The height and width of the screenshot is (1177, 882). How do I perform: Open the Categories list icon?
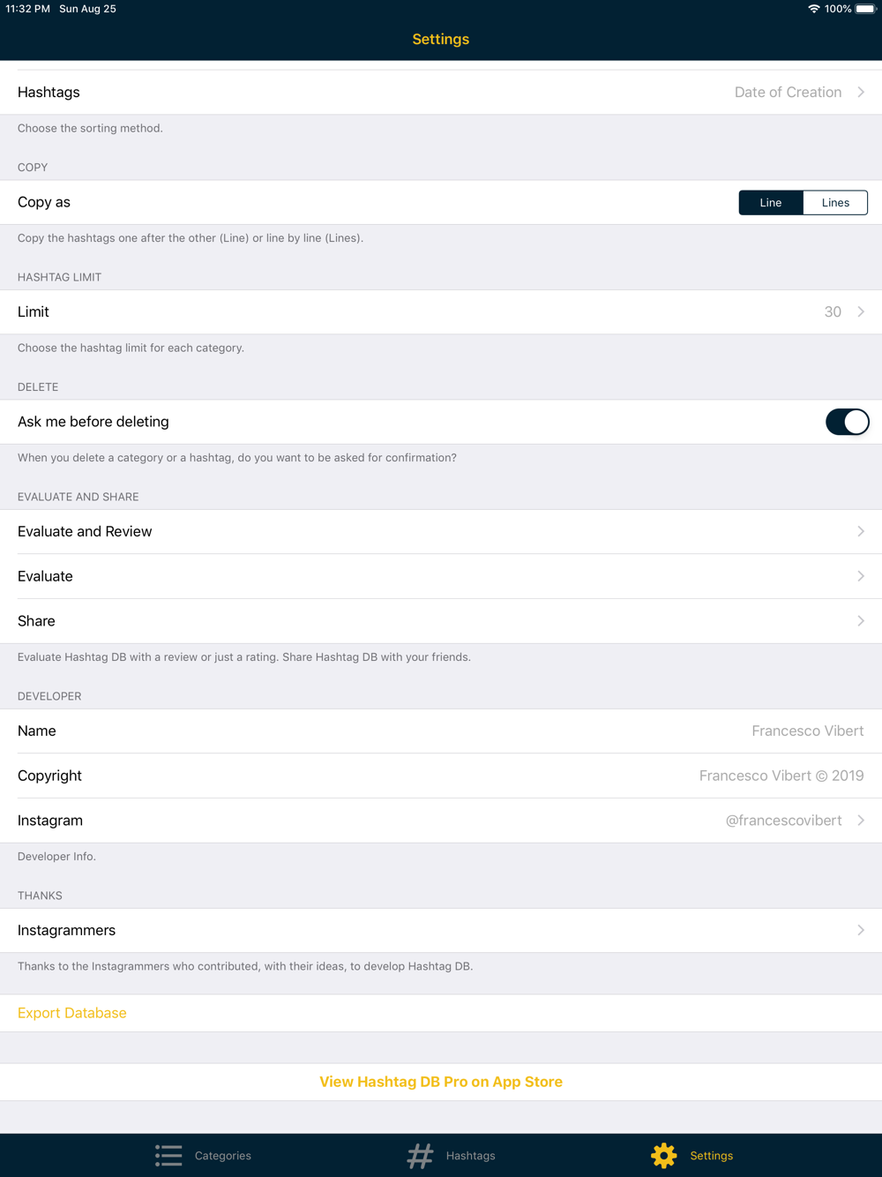(168, 1156)
